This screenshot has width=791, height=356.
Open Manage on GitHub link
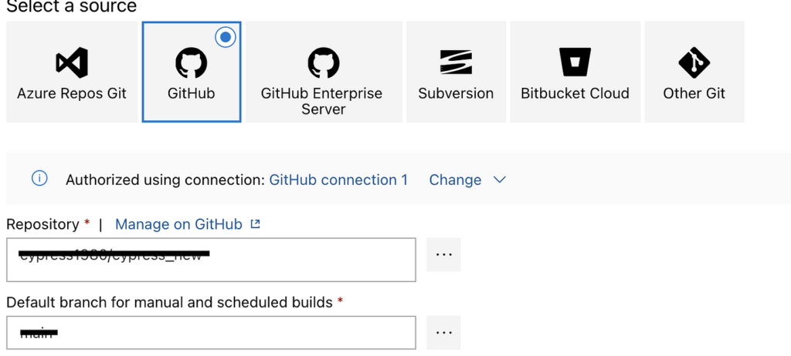[178, 224]
